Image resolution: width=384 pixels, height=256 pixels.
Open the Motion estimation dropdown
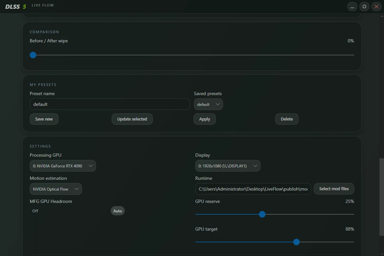pyautogui.click(x=56, y=189)
